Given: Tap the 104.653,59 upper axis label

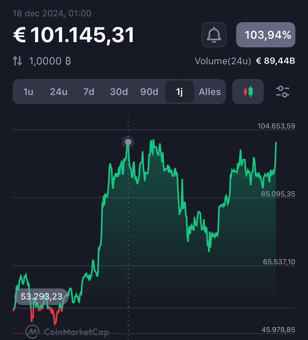Looking at the screenshot, I should (276, 126).
